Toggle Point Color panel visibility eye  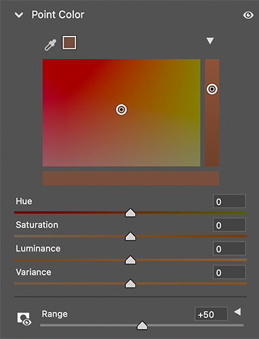click(x=248, y=15)
